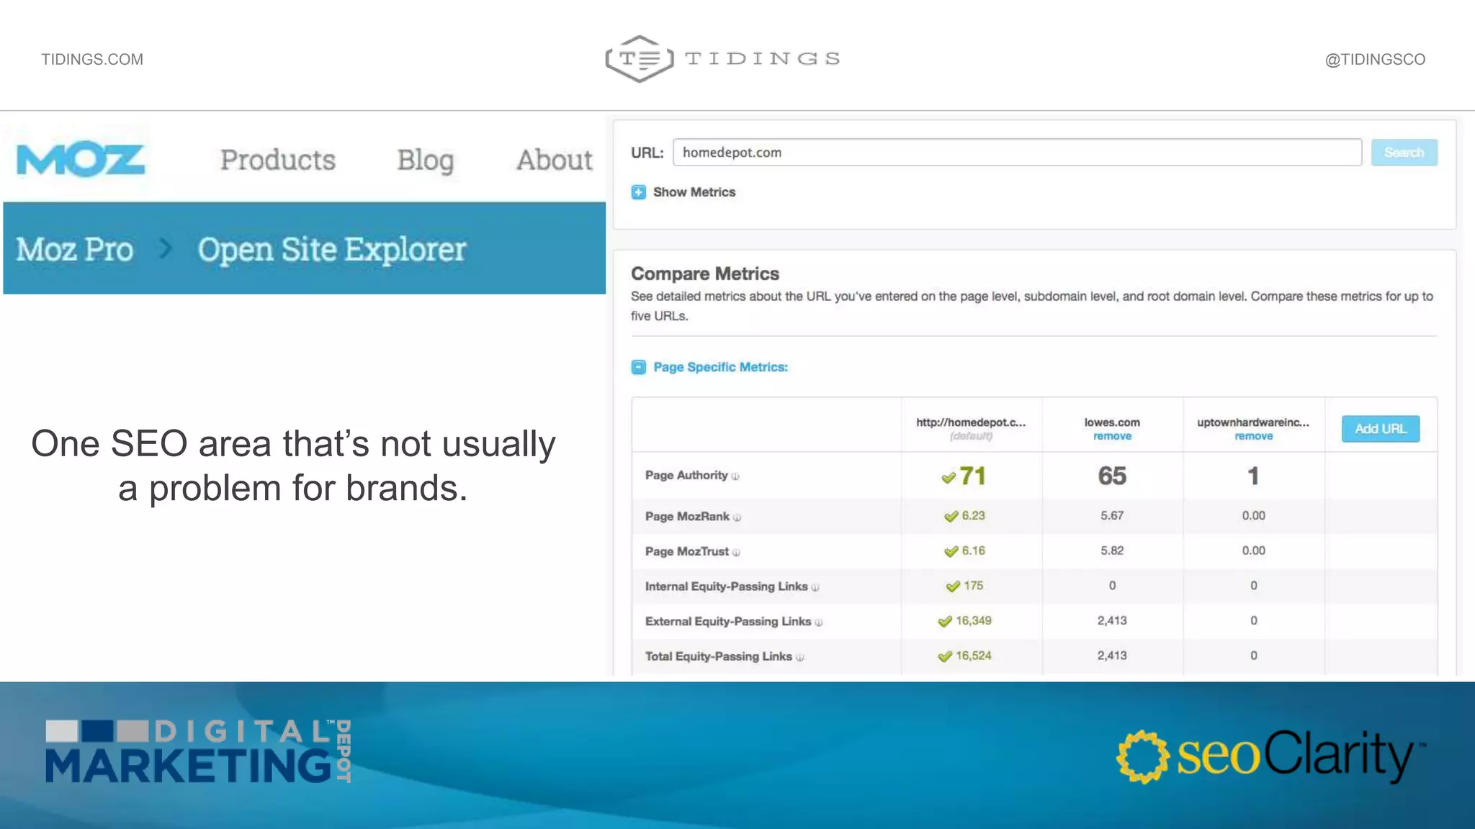The width and height of the screenshot is (1475, 829).
Task: Click the Digital Marketing Depot logo
Action: pos(199,751)
